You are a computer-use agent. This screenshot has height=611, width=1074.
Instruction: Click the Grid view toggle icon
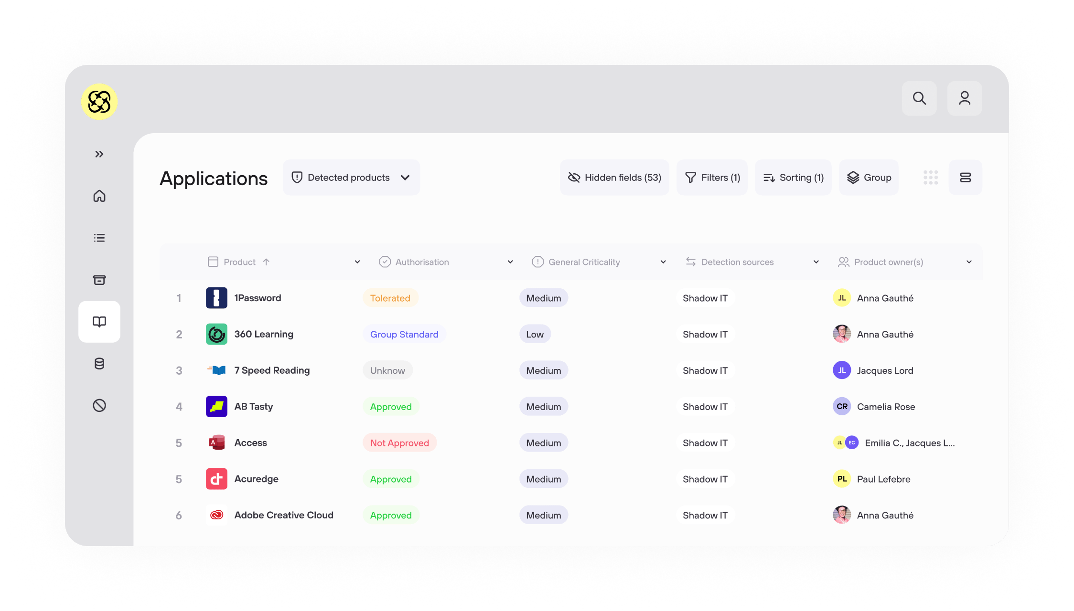pyautogui.click(x=931, y=177)
